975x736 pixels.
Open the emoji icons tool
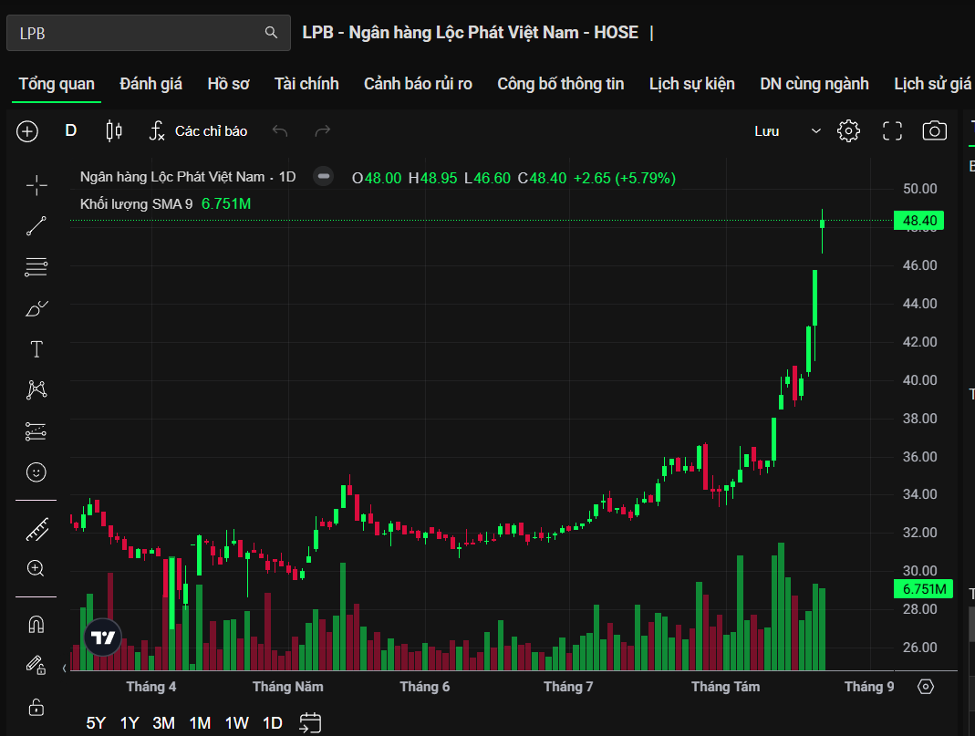coord(36,472)
